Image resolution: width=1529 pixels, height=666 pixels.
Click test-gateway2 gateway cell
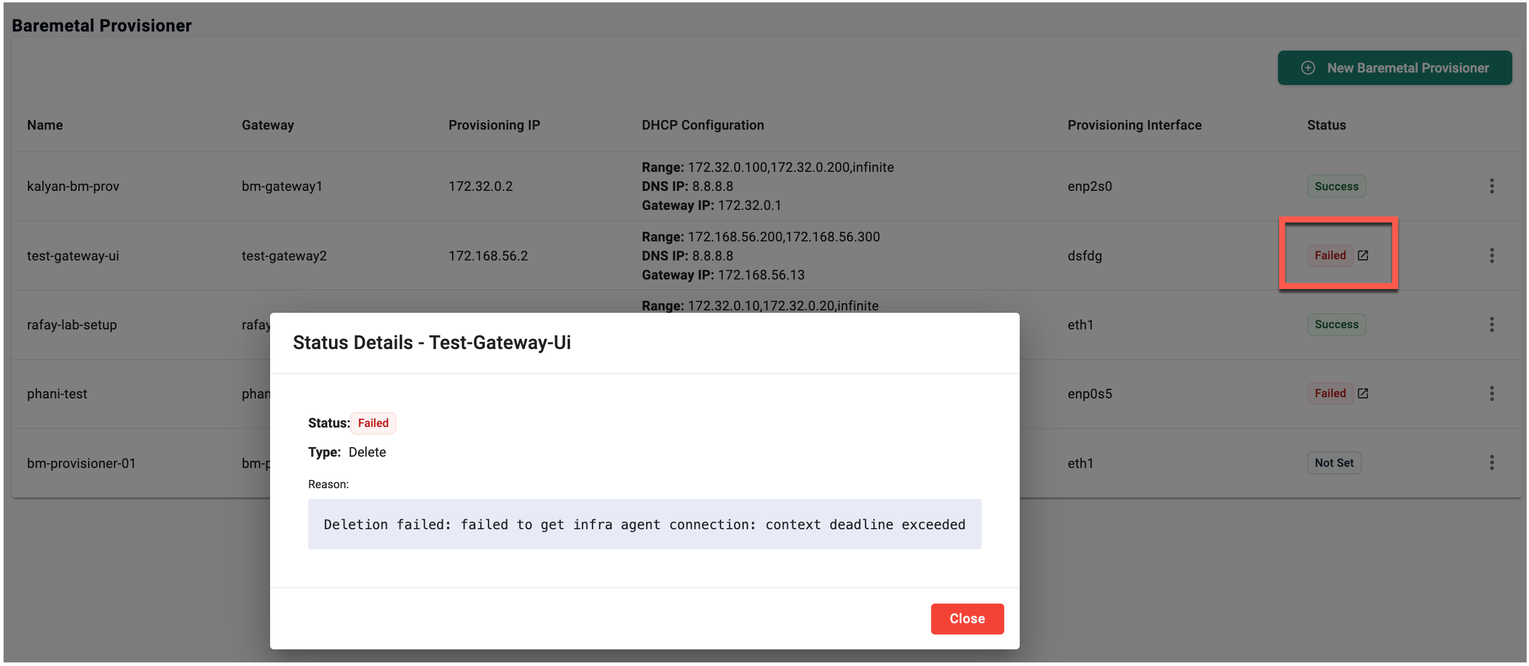pos(284,256)
